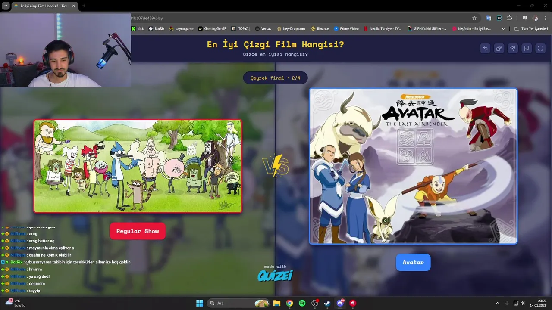Open volume control tray icon

tap(522, 303)
